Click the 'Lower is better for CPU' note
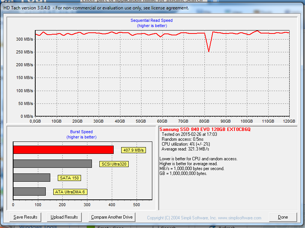 coord(198,159)
